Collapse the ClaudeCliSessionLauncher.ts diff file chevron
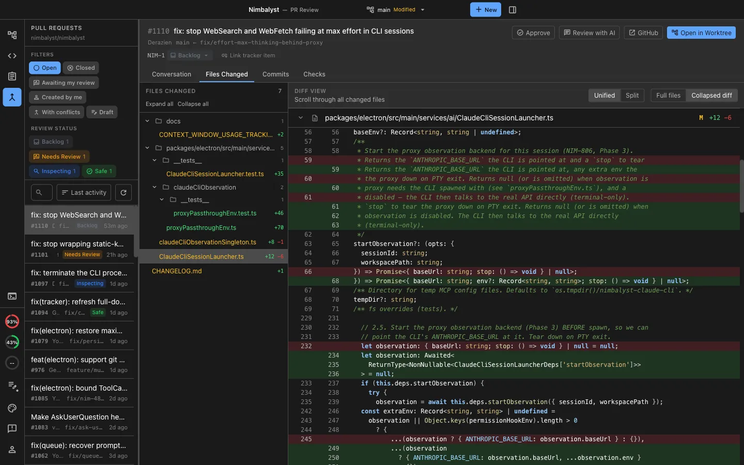This screenshot has height=465, width=744. point(300,118)
